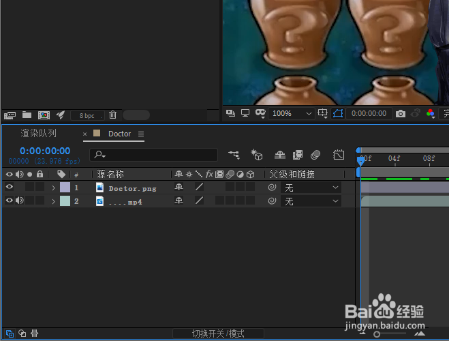This screenshot has height=341, width=449.
Task: Expand the mp4 layer properties
Action: 53,201
